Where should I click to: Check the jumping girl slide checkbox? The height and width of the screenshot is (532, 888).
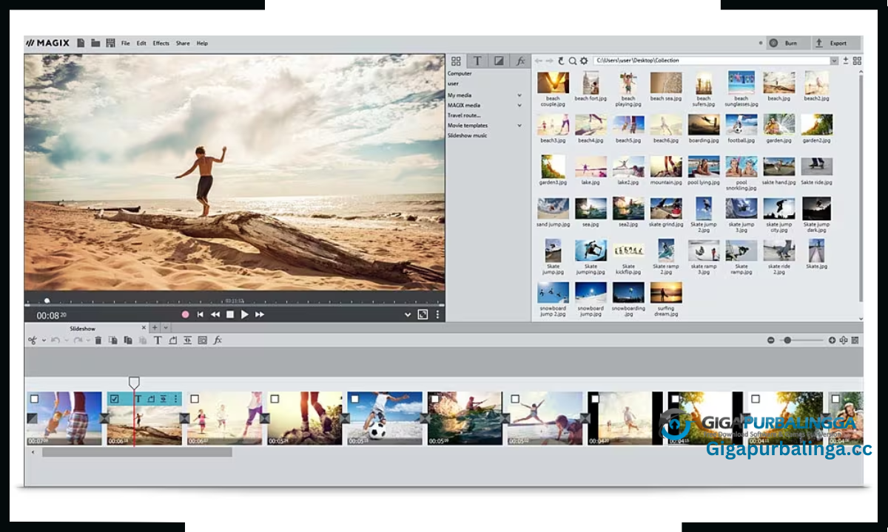point(514,399)
